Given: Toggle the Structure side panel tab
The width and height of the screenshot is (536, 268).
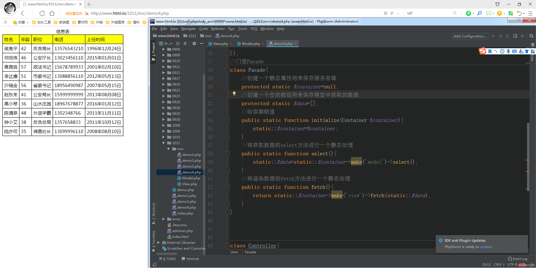Looking at the screenshot, I should 153,213.
